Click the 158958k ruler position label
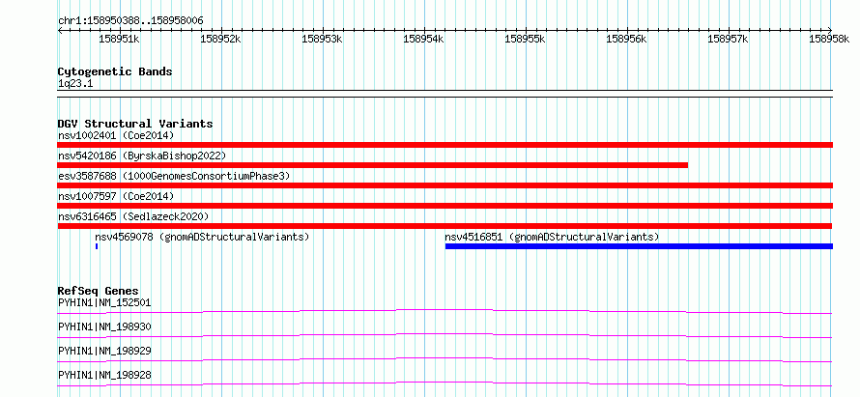Screen dimensions: 860x397 [x=829, y=39]
